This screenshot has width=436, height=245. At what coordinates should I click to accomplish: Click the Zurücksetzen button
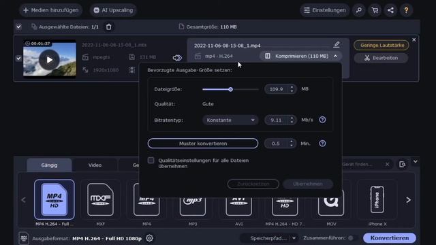tap(253, 184)
